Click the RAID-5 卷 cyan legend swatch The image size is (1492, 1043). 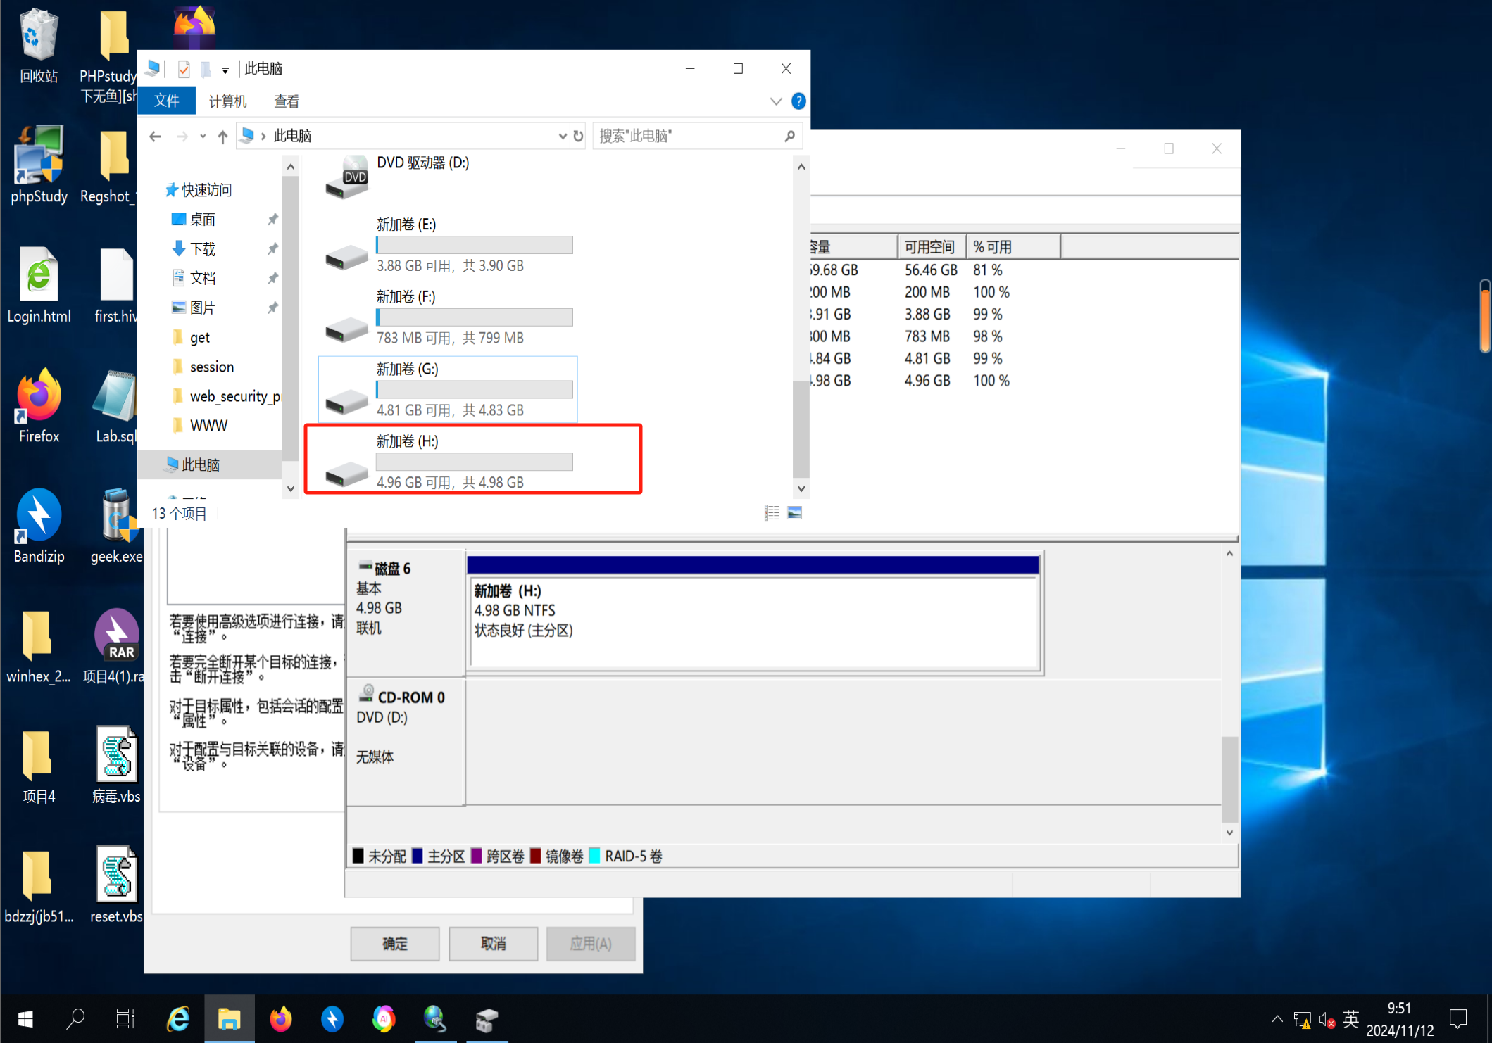point(594,856)
